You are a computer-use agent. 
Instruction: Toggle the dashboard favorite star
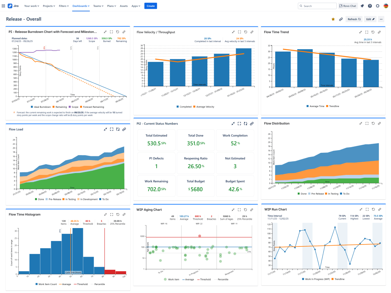coord(333,19)
